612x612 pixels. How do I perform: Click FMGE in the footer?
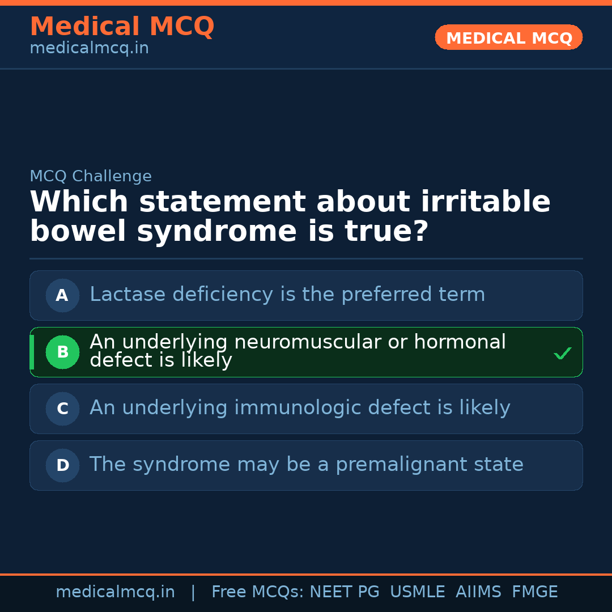pyautogui.click(x=535, y=592)
